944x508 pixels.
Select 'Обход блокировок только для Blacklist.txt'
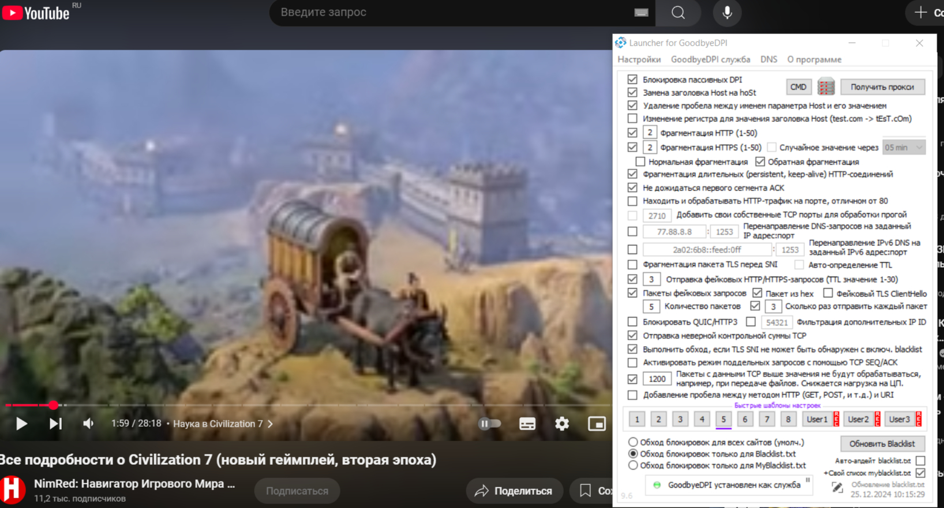coord(633,454)
